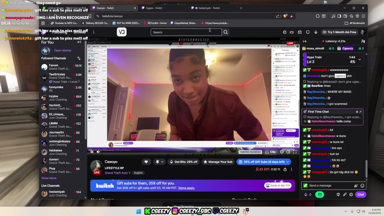384x216 pixels.
Task: Open the Brave playlist music note icon
Action: click(333, 16)
